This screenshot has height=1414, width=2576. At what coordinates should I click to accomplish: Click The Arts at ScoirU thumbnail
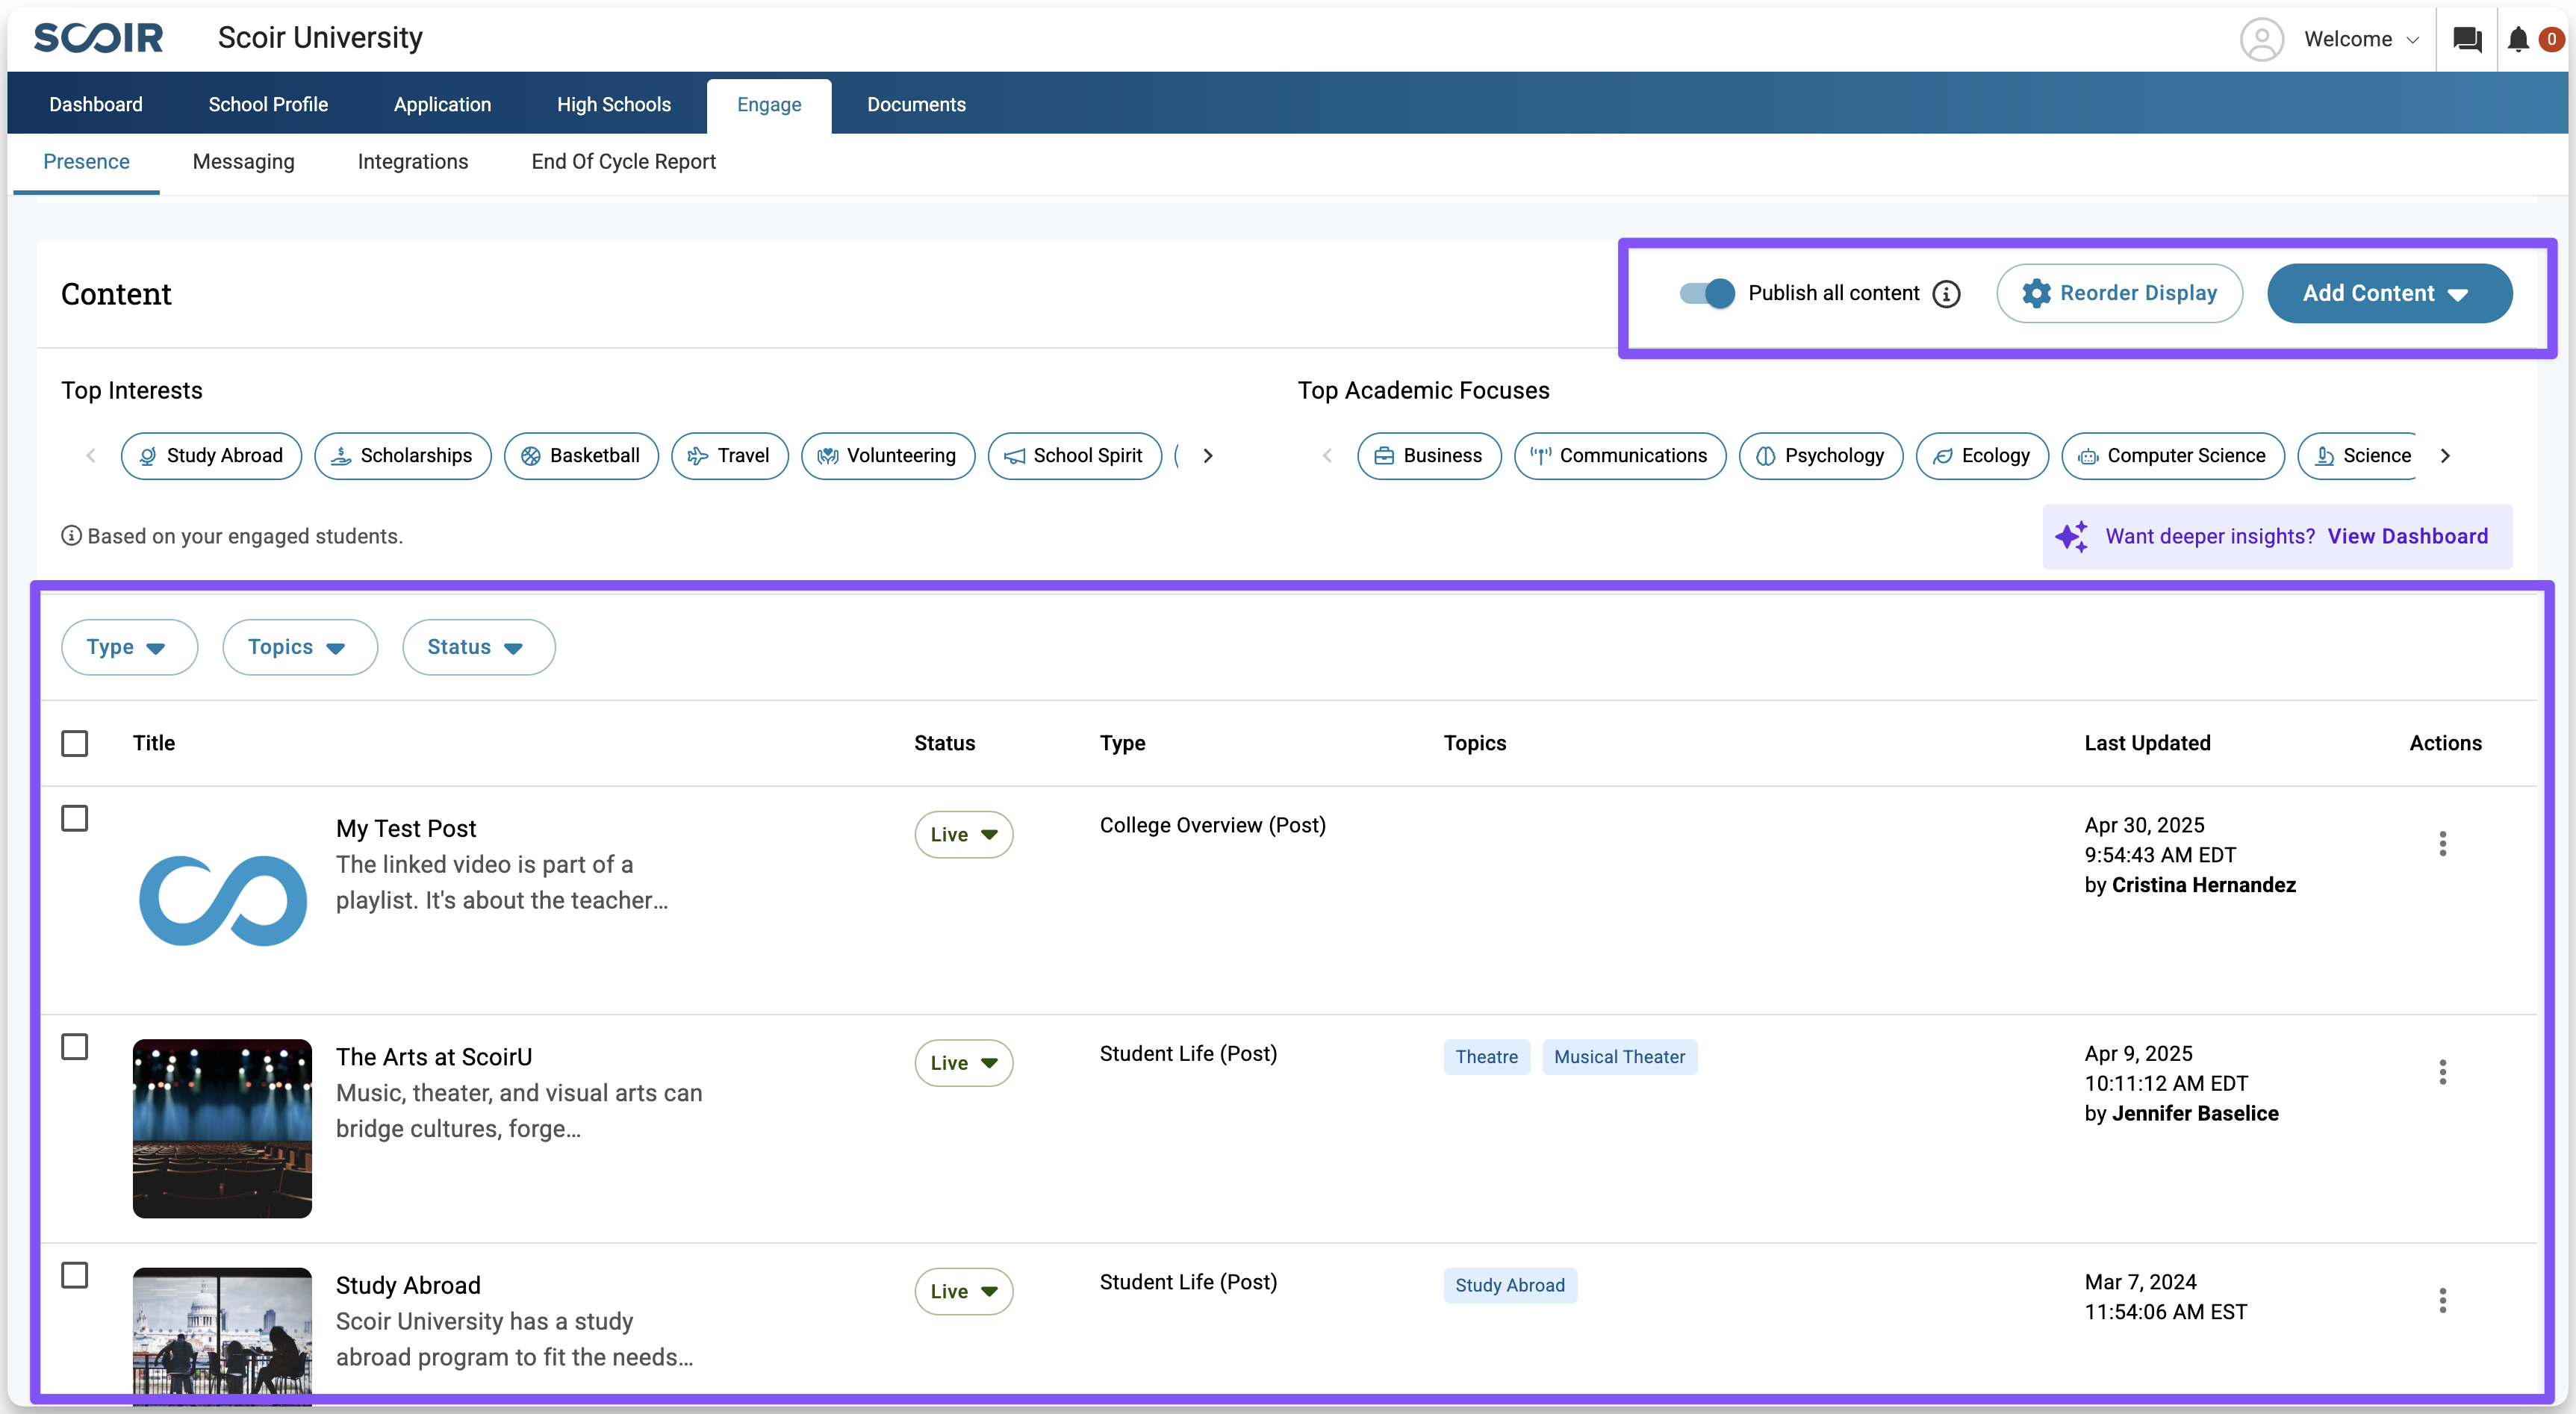tap(222, 1128)
